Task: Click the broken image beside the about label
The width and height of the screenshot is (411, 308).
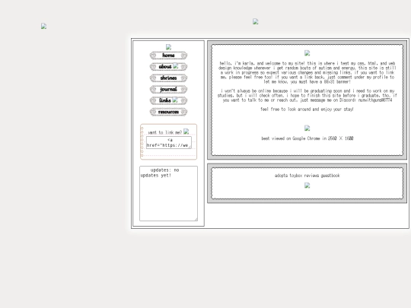Action: point(176,66)
